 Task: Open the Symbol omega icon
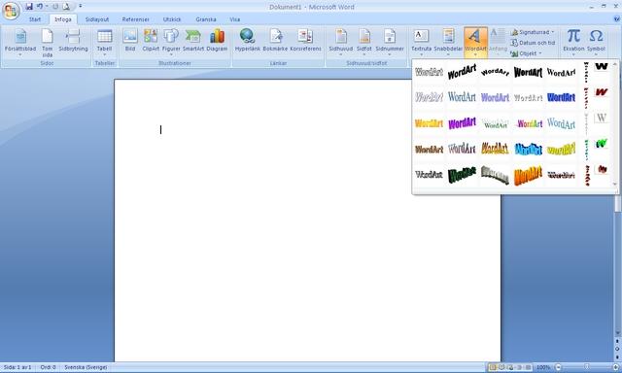pos(596,41)
